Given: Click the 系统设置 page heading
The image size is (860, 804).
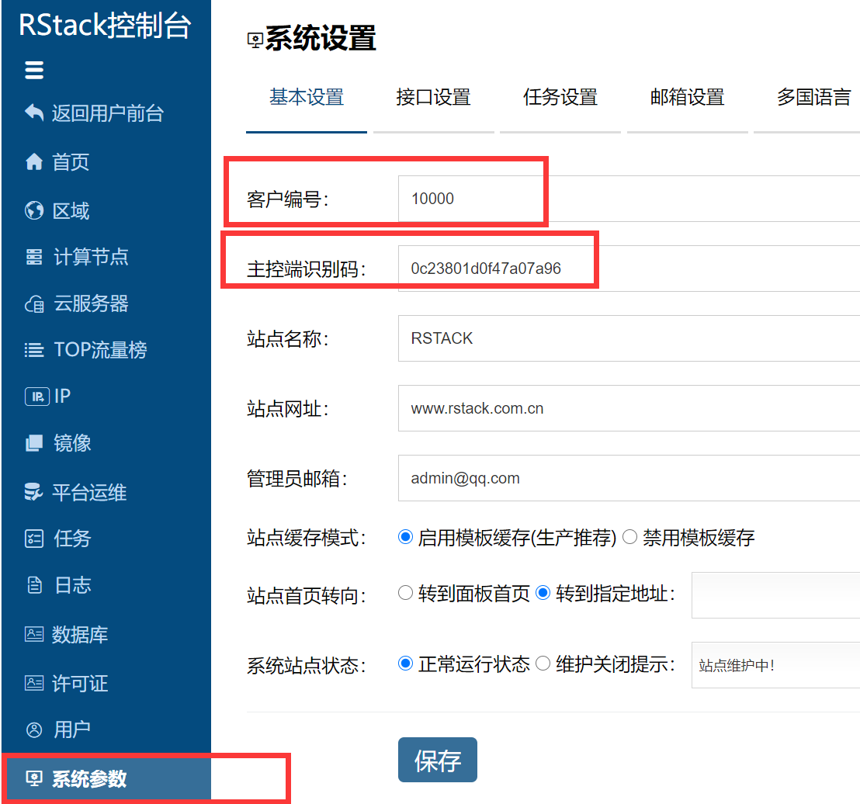Looking at the screenshot, I should tap(321, 38).
